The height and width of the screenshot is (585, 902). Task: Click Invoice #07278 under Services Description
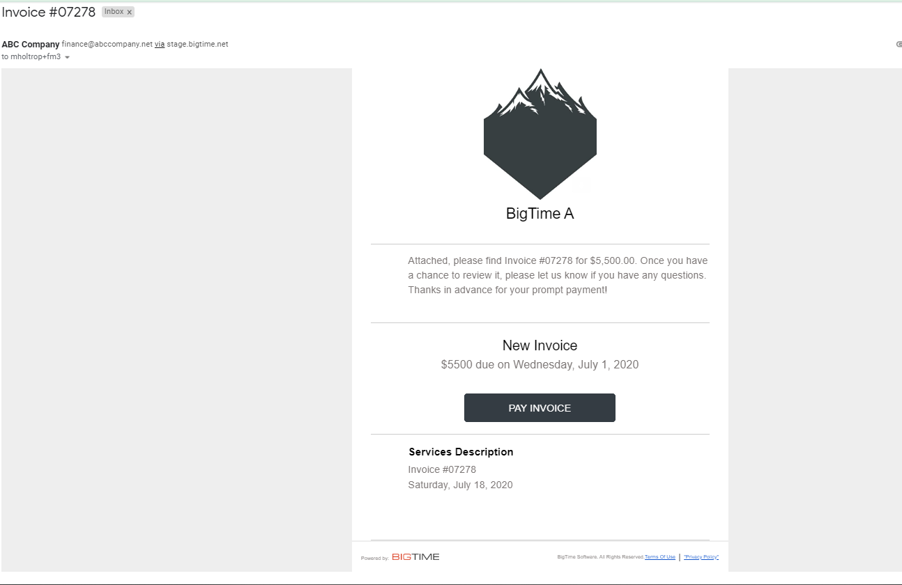click(x=442, y=469)
